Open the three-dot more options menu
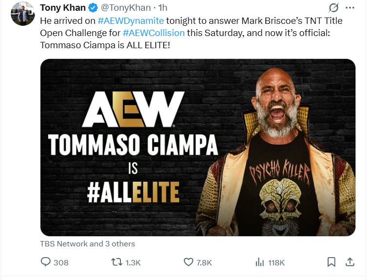Image resolution: width=374 pixels, height=280 pixels. (350, 8)
